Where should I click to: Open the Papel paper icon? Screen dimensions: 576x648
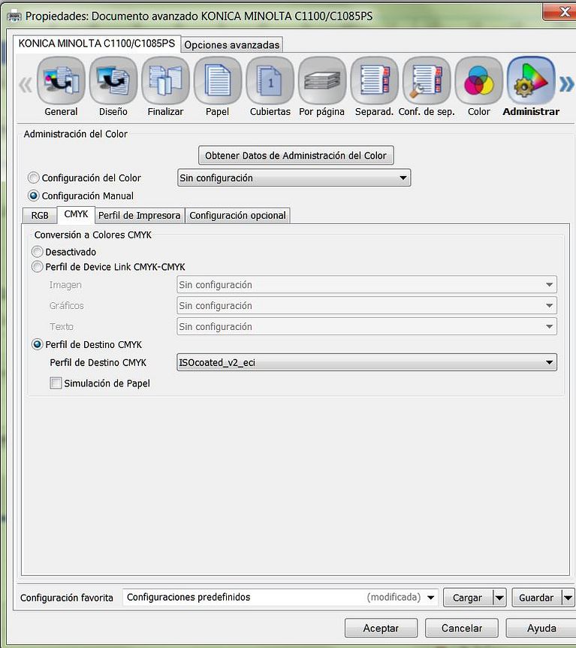[218, 80]
